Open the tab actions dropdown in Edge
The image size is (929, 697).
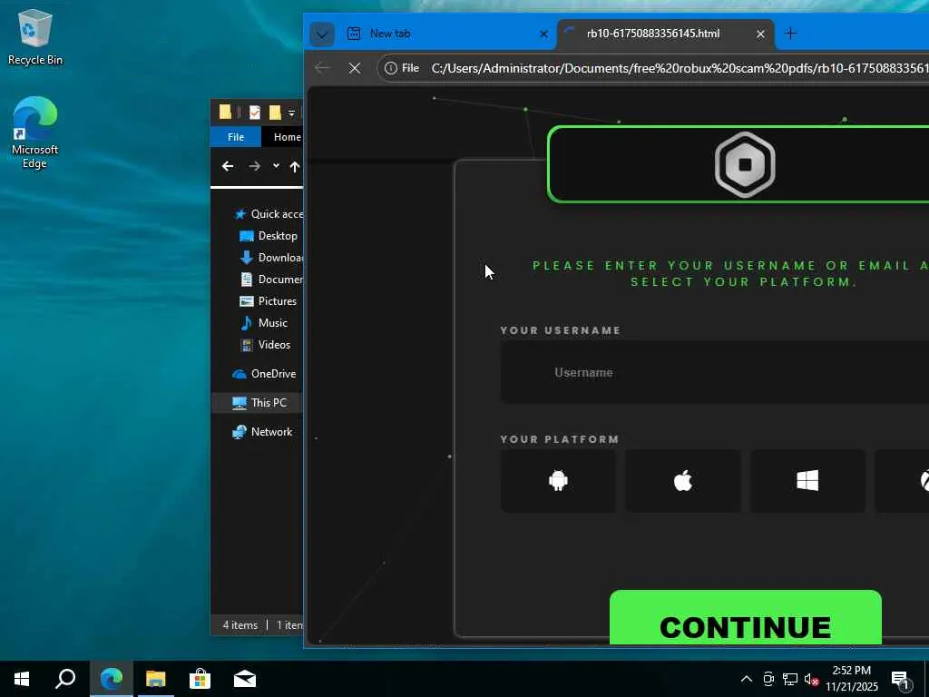click(322, 34)
